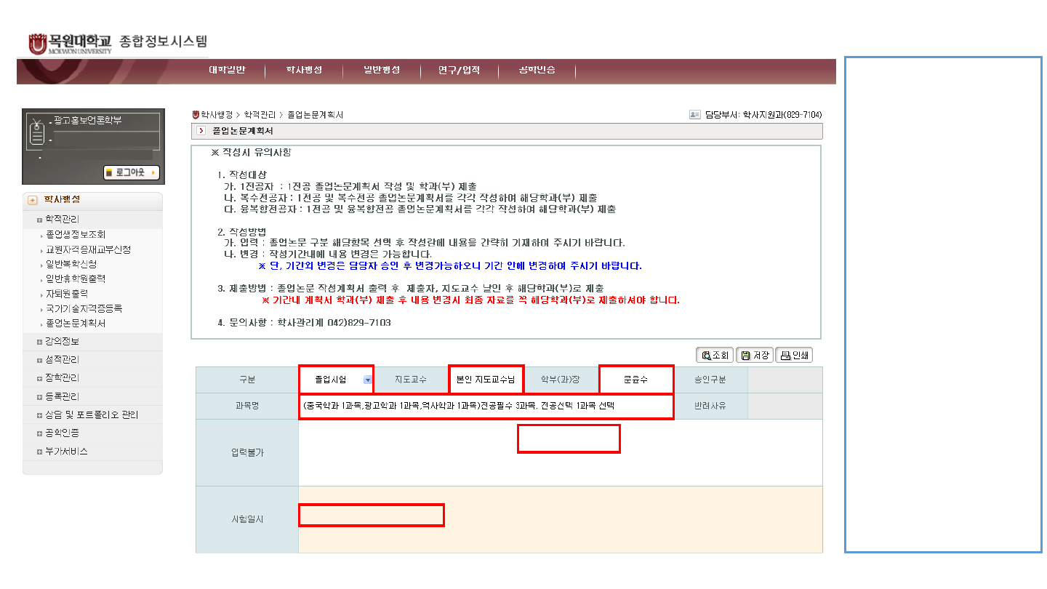Go to 교원자격증재교부신청 page
This screenshot has height=589, width=1047.
click(88, 249)
